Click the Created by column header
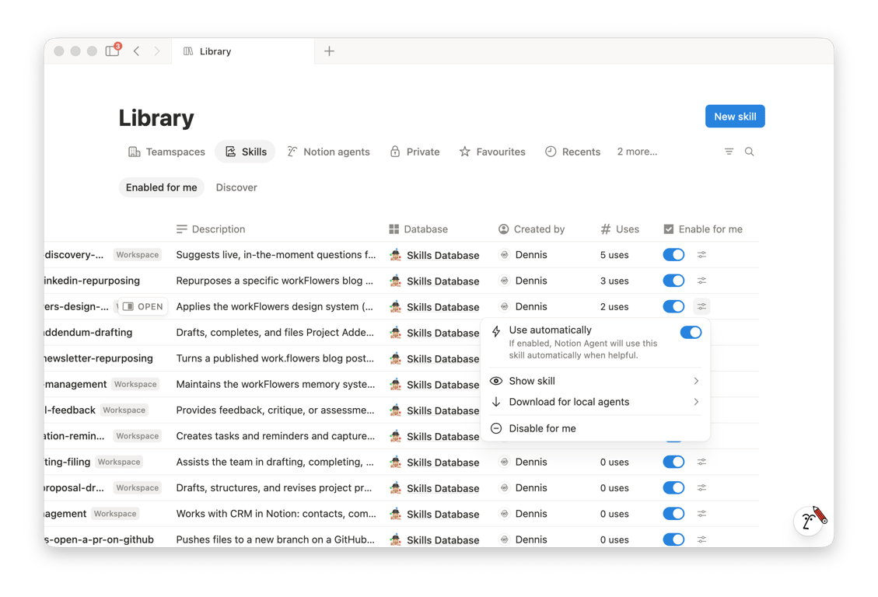The width and height of the screenshot is (878, 597). click(x=532, y=229)
